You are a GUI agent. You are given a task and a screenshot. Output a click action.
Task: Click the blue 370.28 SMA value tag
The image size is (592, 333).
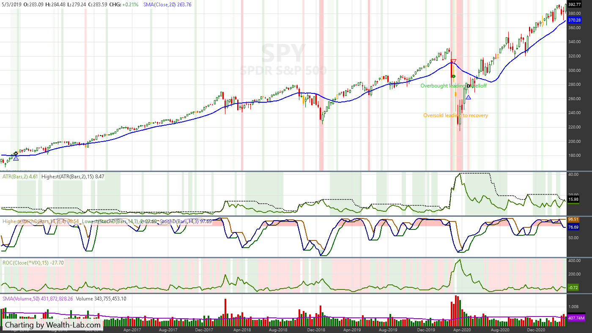click(x=575, y=20)
